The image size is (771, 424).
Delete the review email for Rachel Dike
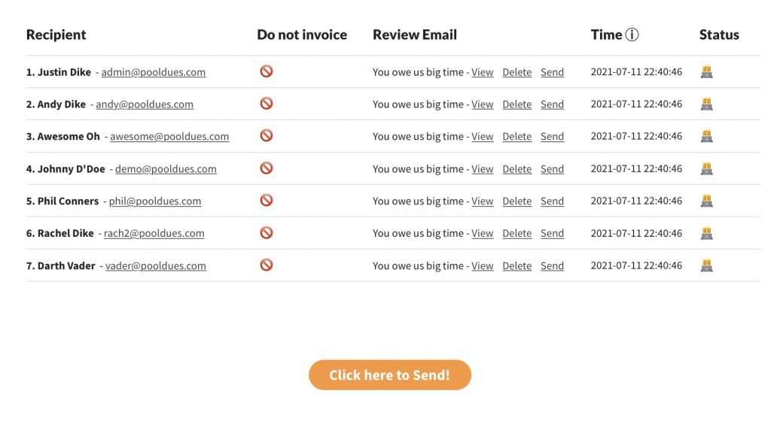pyautogui.click(x=517, y=234)
